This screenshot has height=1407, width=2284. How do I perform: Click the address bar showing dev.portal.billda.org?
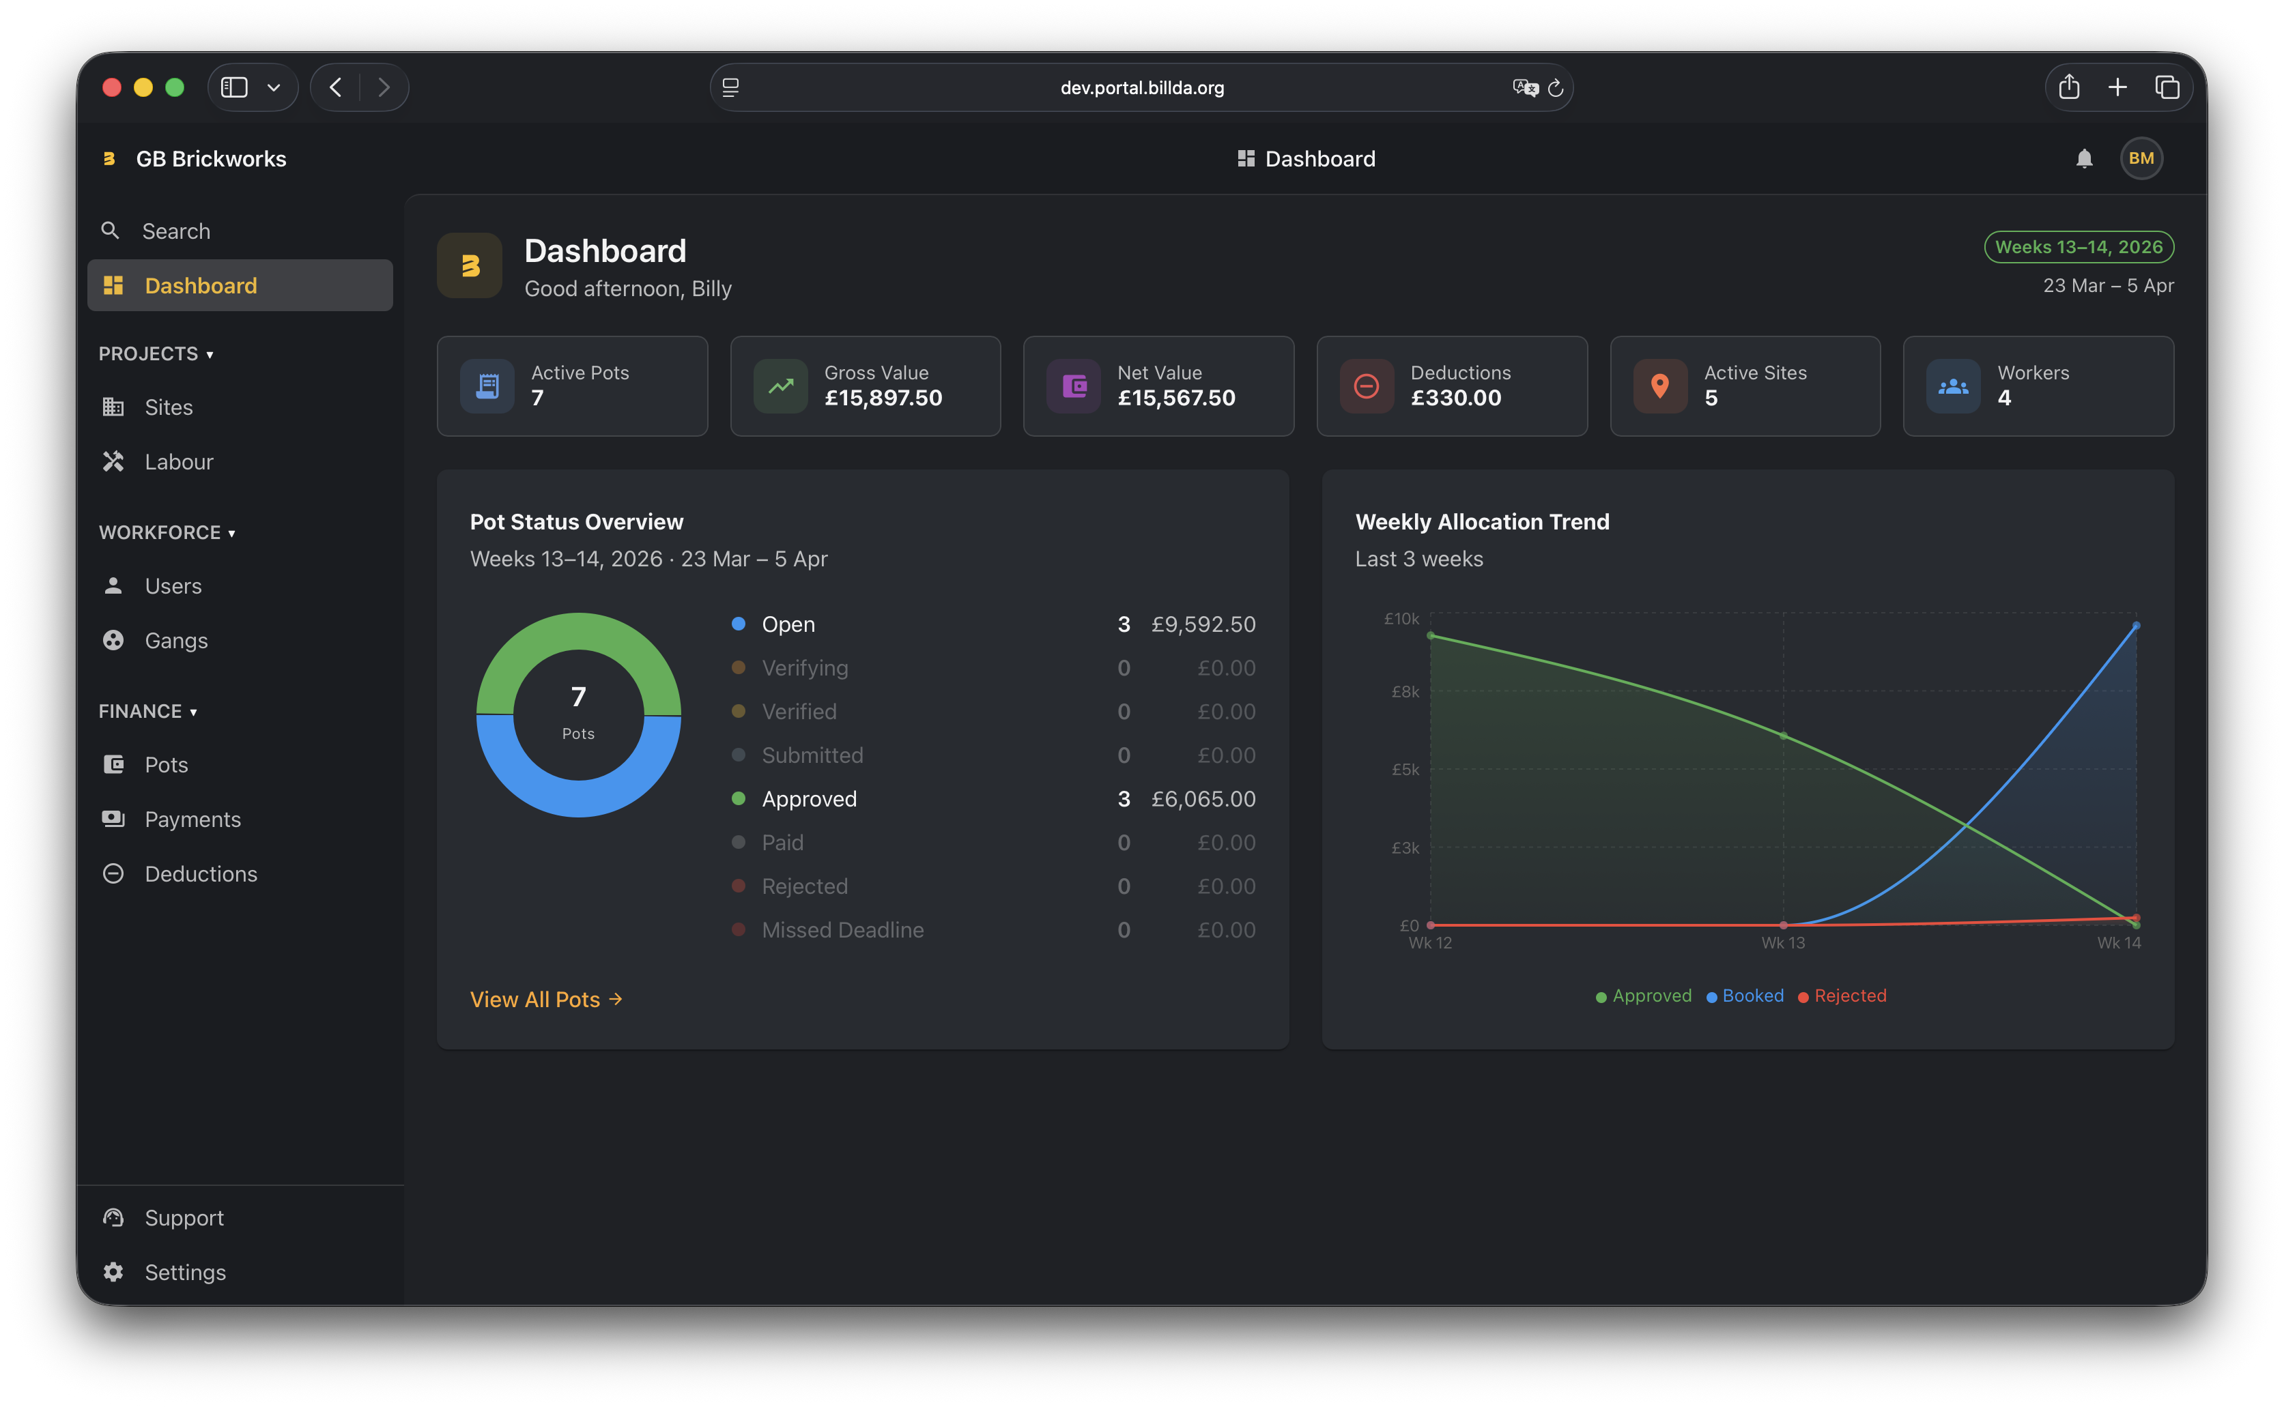coord(1142,87)
